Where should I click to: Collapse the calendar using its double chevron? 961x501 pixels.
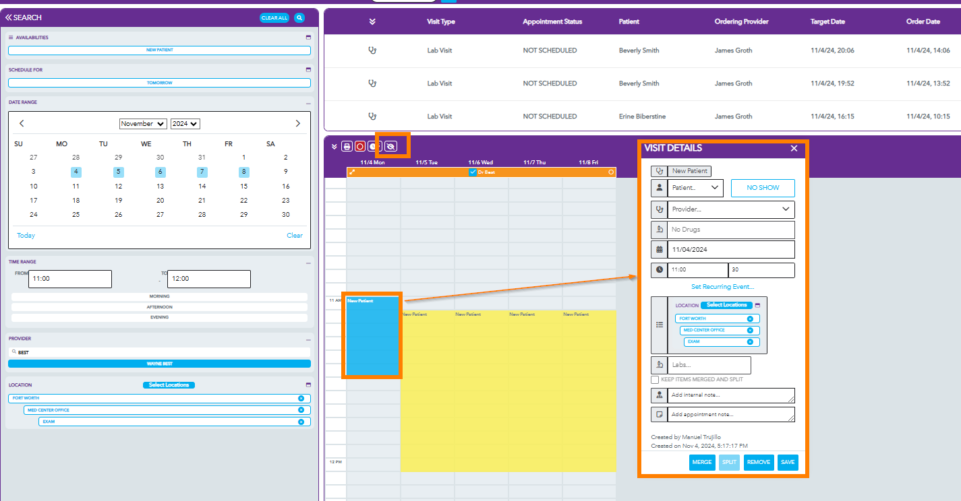[x=334, y=146]
